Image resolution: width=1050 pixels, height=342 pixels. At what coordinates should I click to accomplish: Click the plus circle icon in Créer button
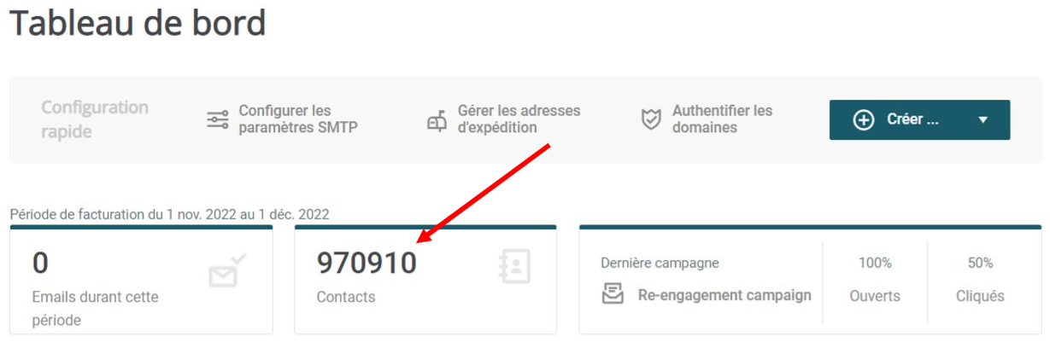pos(864,120)
